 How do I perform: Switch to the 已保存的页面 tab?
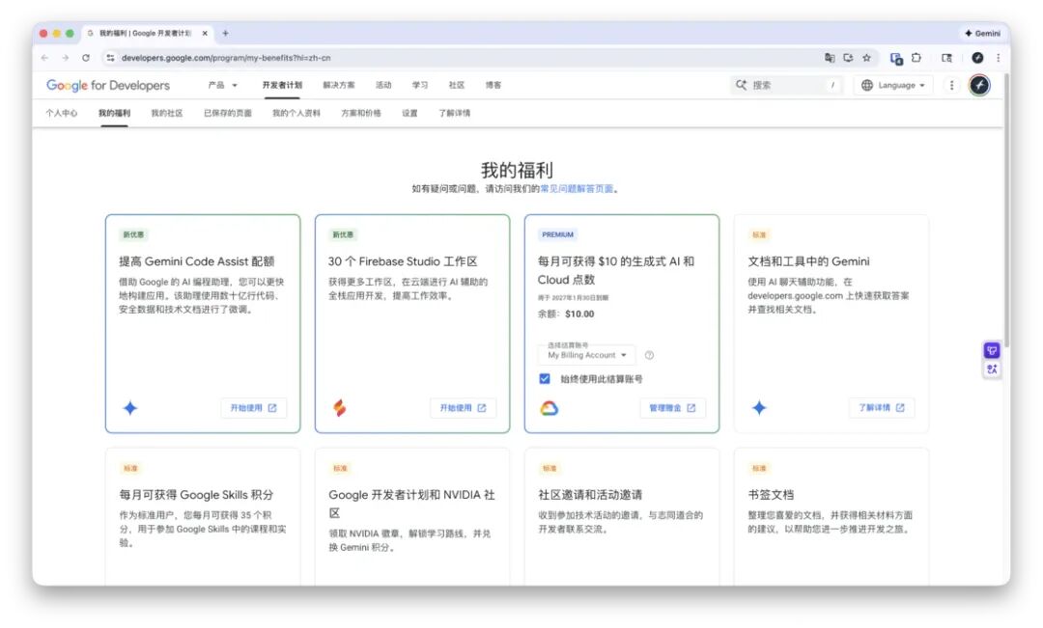click(x=228, y=113)
